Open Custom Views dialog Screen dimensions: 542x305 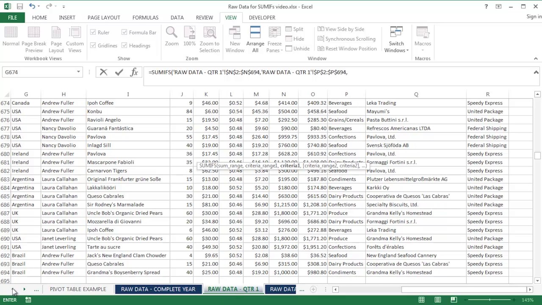(75, 40)
